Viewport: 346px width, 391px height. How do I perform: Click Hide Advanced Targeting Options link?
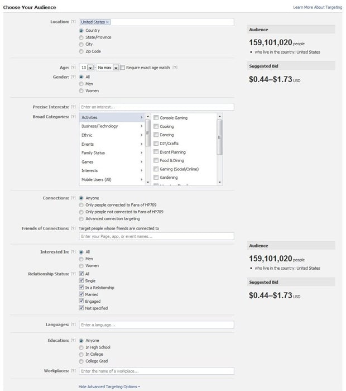(x=109, y=387)
